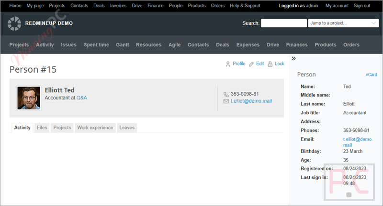383x206 pixels.
Task: Click the age value 35
Action: pyautogui.click(x=346, y=160)
